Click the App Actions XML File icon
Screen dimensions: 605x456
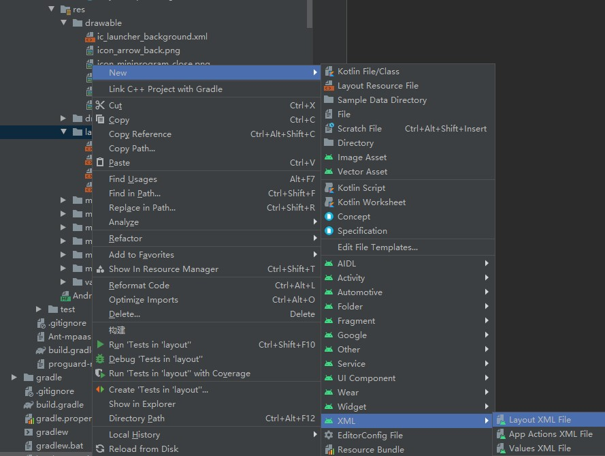pos(501,434)
